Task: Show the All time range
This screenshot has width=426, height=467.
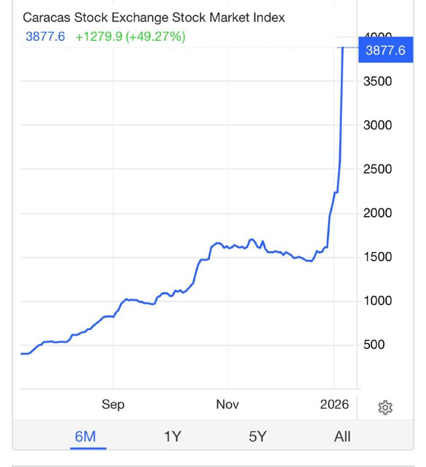Action: pos(343,436)
